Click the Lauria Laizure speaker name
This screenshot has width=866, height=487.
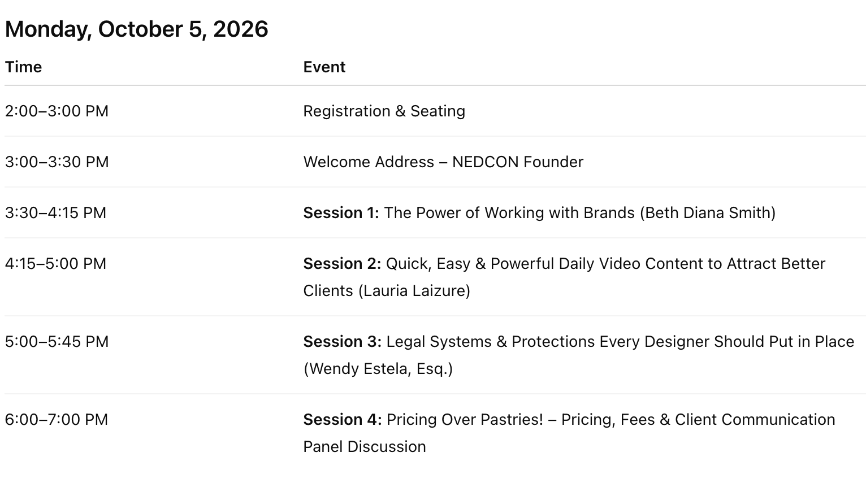click(x=416, y=290)
